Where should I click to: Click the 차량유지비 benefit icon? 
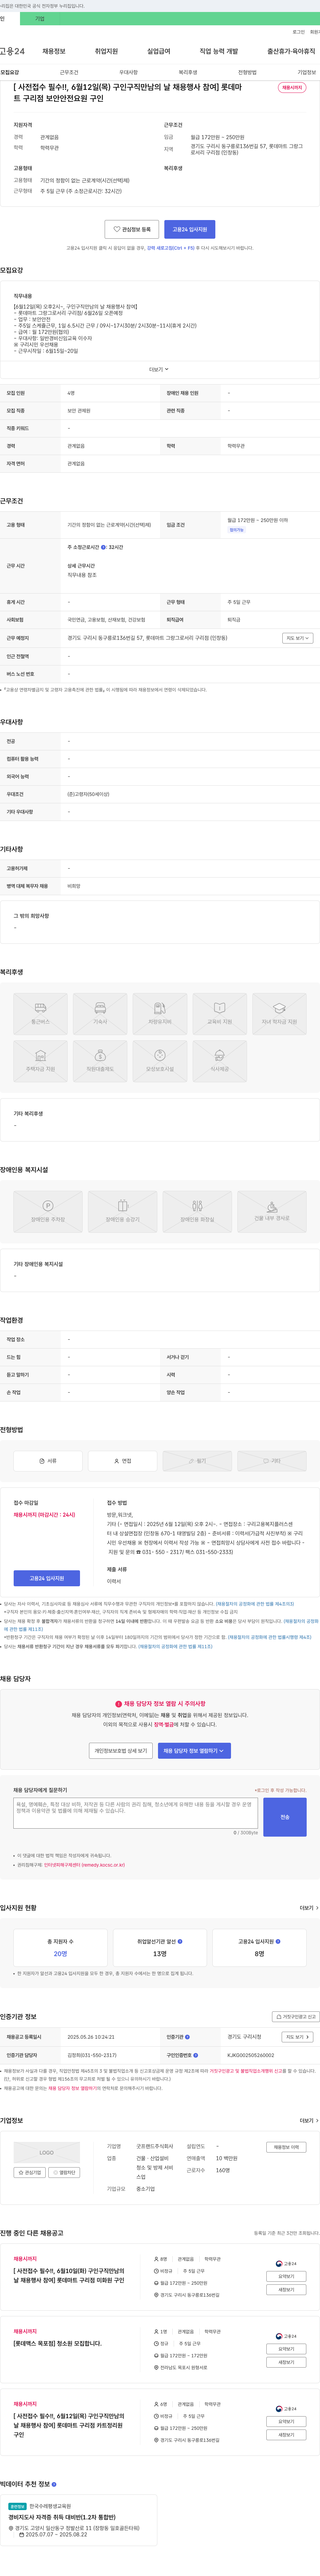point(160,1014)
